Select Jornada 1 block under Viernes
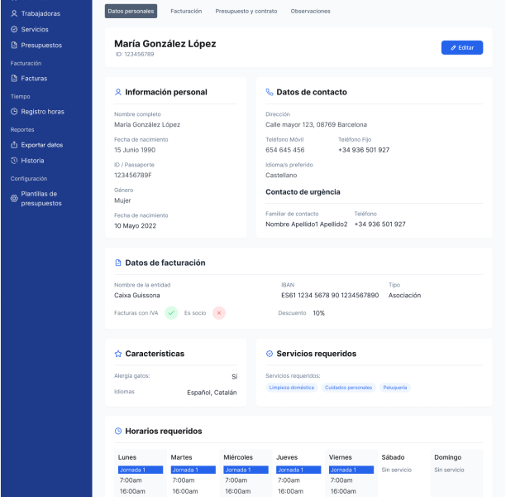Image resolution: width=506 pixels, height=497 pixels. (x=351, y=470)
